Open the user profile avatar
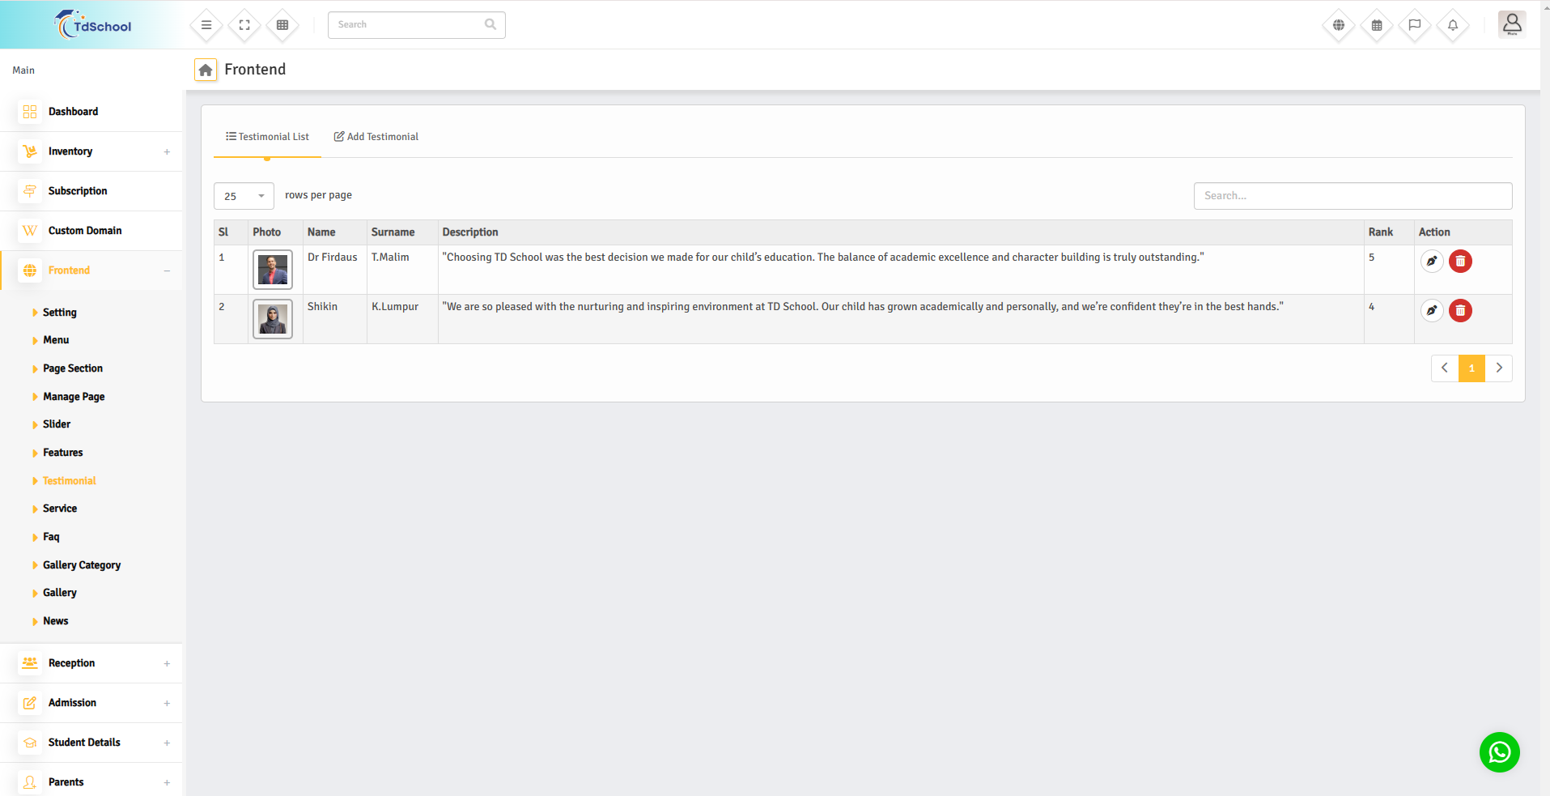 [1511, 24]
